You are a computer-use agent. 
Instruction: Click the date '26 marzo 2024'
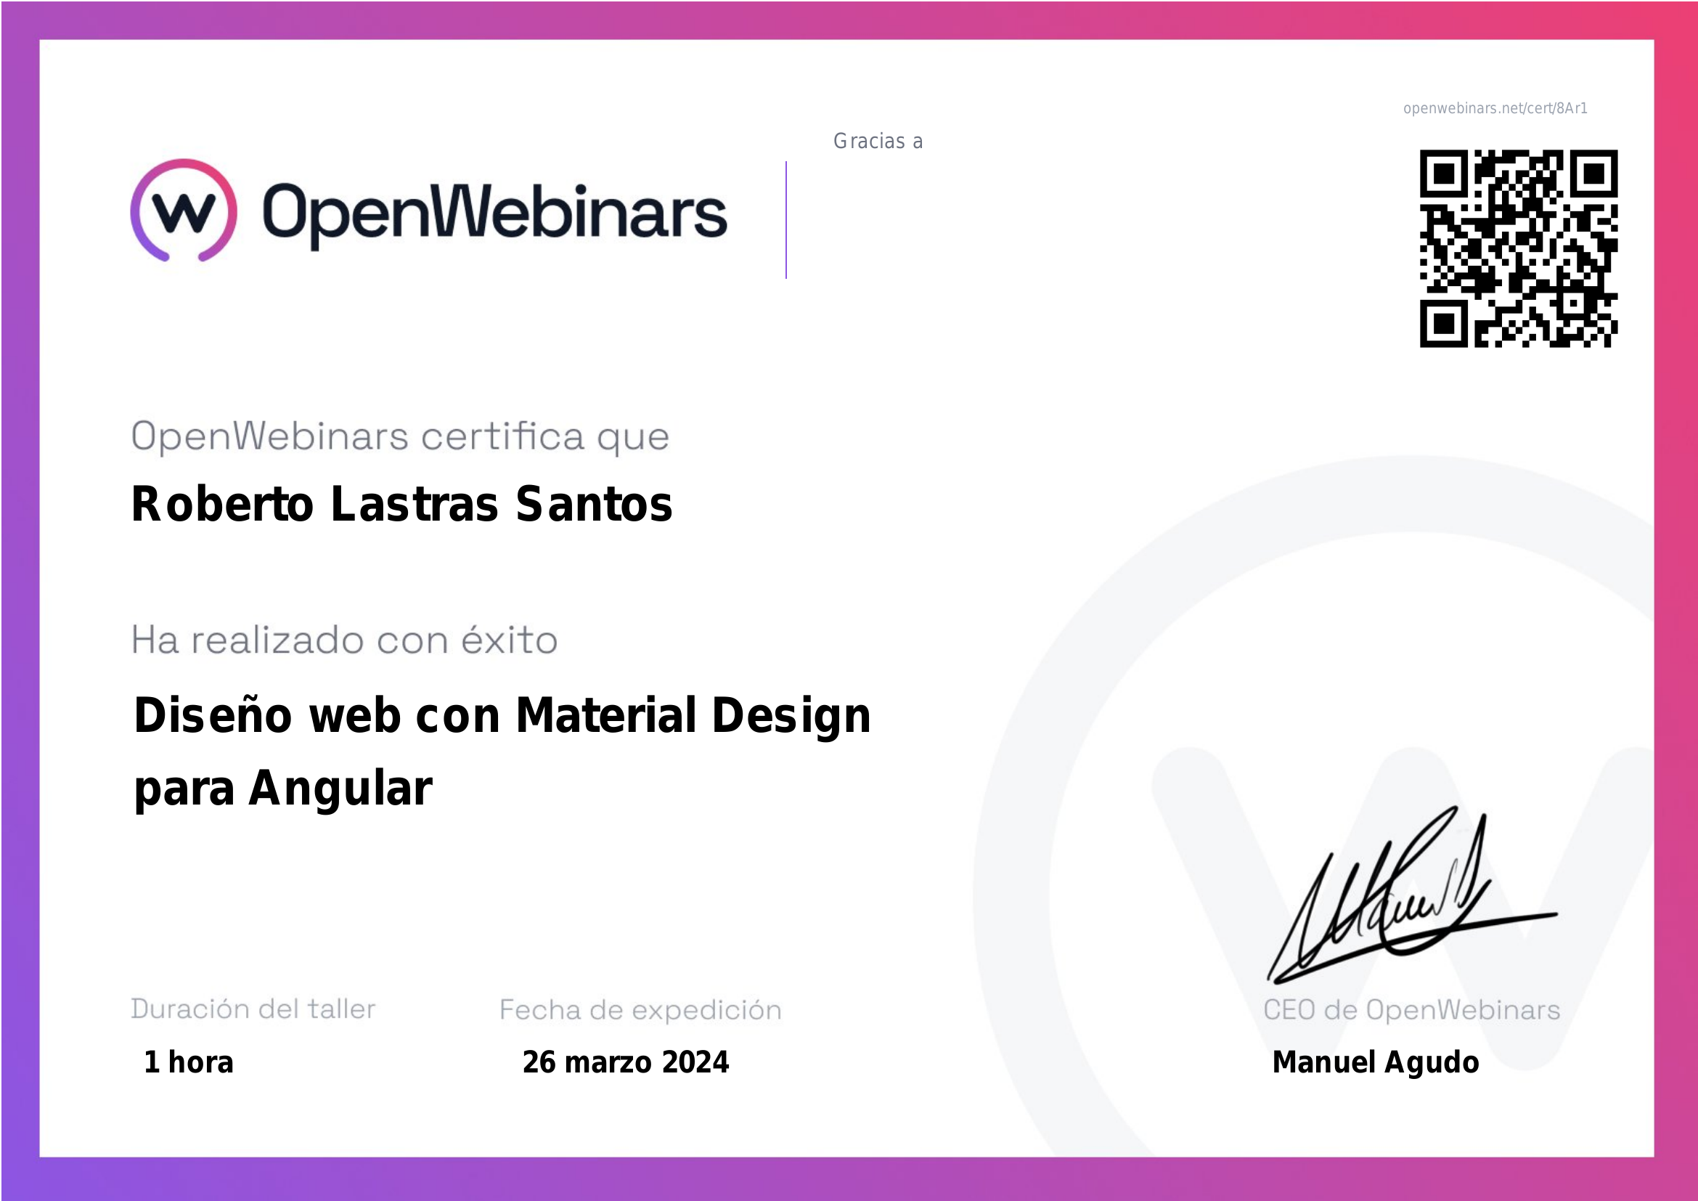coord(626,1063)
